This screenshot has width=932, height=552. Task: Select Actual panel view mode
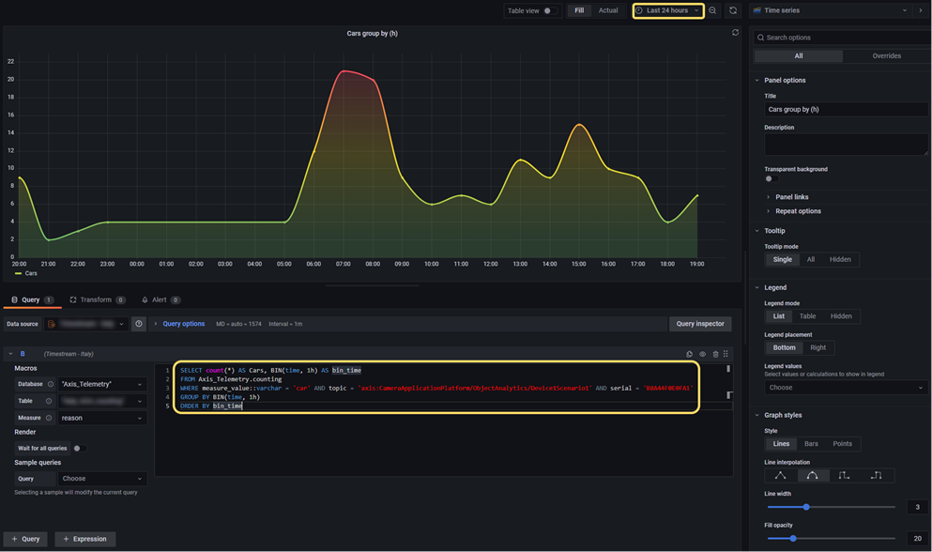[x=608, y=10]
